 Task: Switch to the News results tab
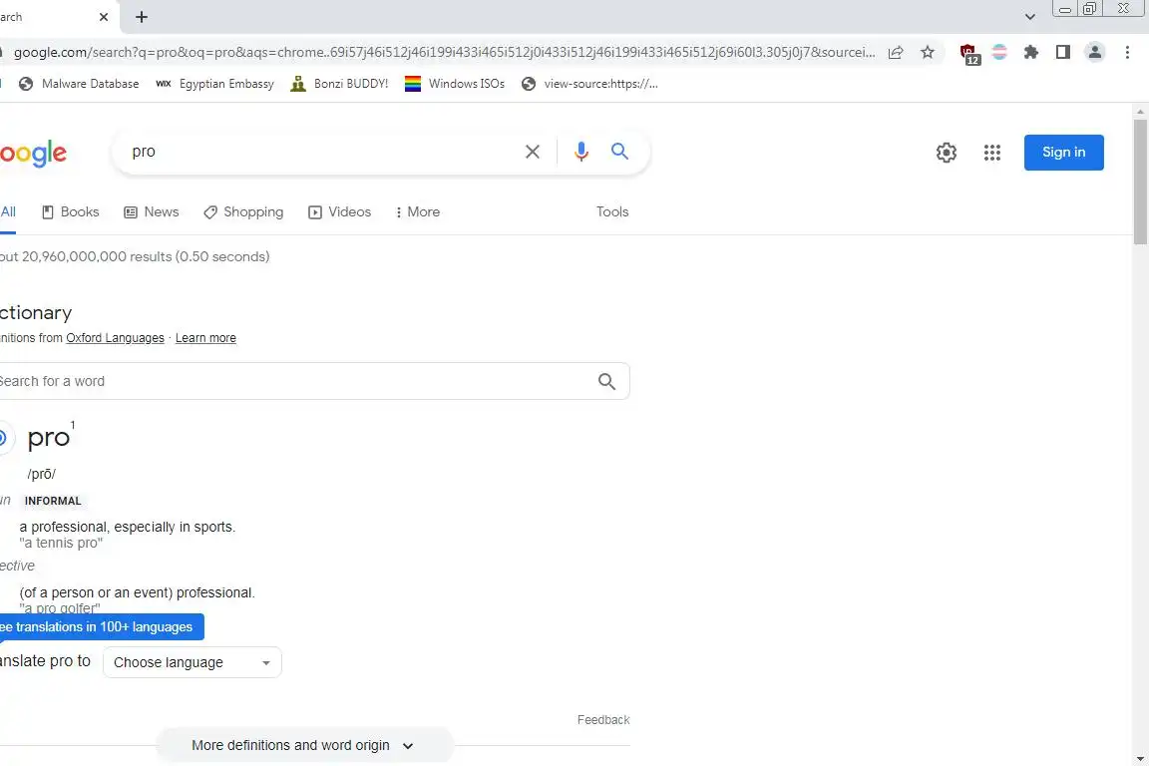152,211
